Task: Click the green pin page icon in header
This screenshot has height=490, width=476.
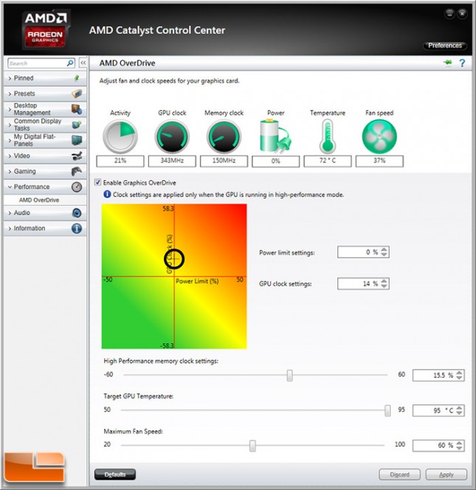Action: click(x=447, y=63)
